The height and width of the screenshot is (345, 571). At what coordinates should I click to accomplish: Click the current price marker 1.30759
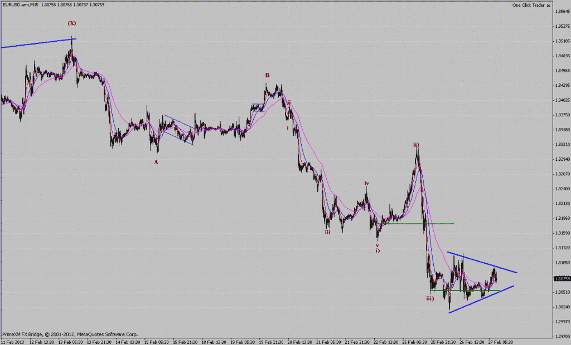pos(561,279)
